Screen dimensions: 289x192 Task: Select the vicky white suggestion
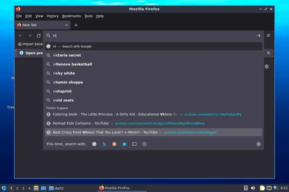[x=153, y=73]
